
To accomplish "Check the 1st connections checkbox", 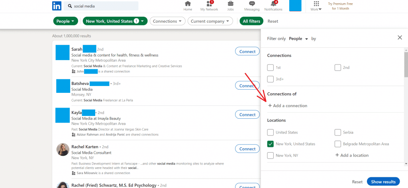I will click(271, 68).
